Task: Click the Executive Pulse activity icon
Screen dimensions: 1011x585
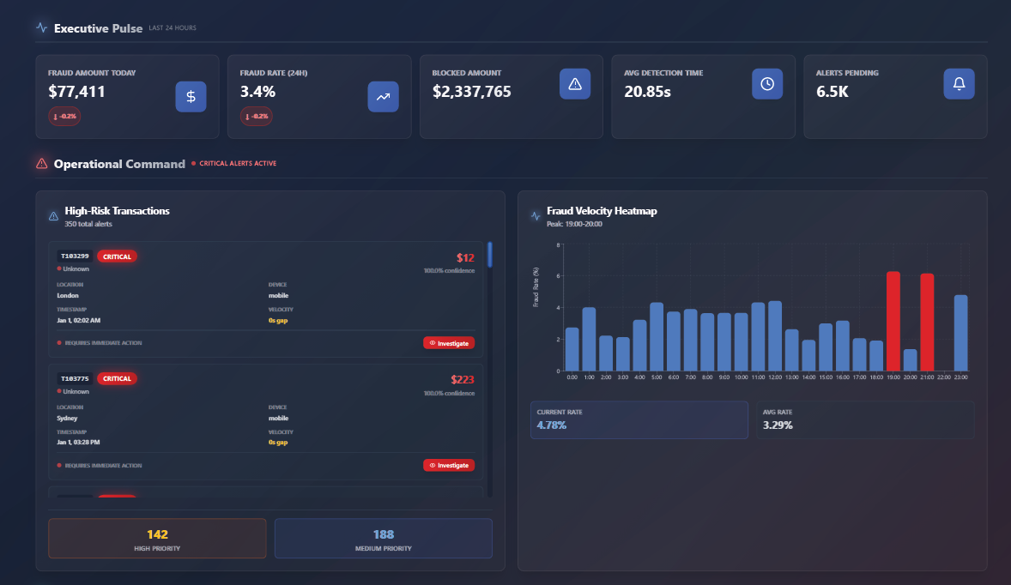Action: pos(39,27)
